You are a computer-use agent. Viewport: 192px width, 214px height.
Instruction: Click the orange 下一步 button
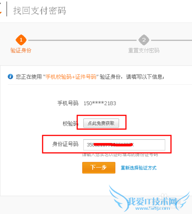point(99,168)
